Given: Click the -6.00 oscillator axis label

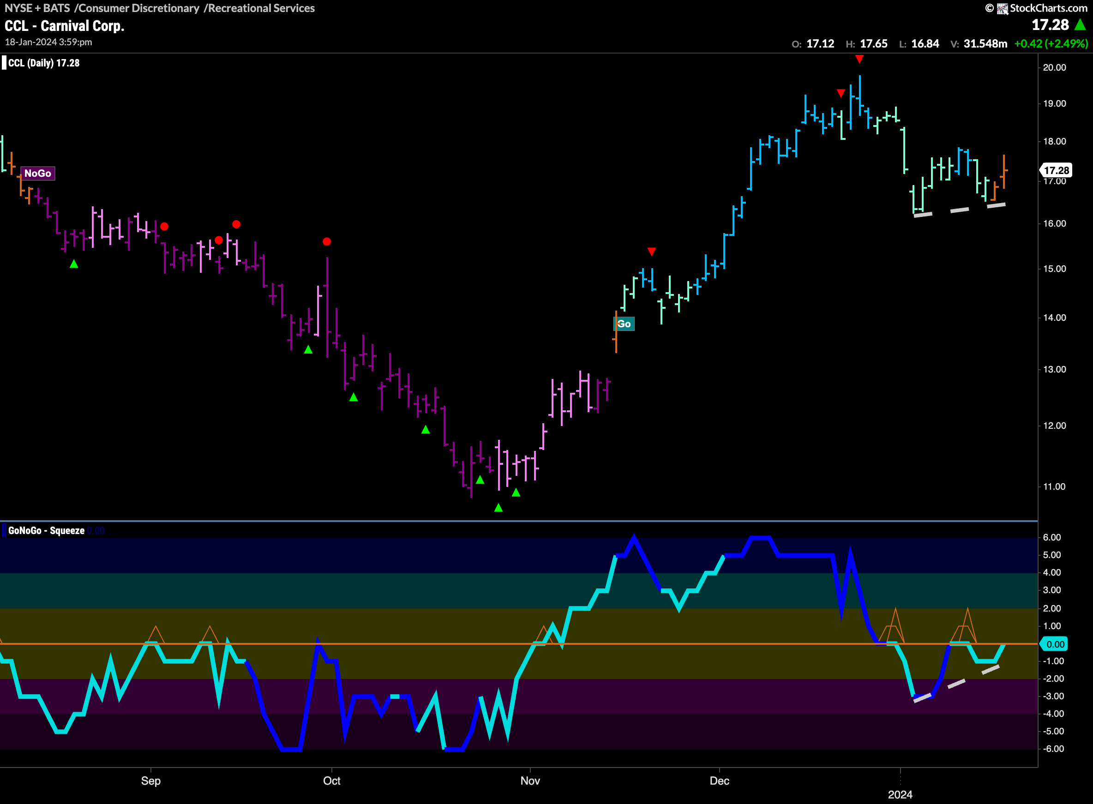Looking at the screenshot, I should [x=1053, y=749].
